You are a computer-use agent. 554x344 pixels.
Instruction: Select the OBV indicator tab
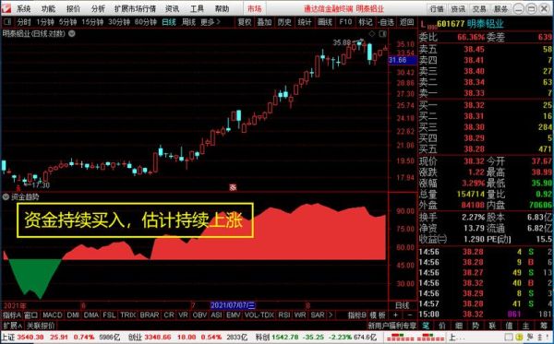[x=199, y=314]
